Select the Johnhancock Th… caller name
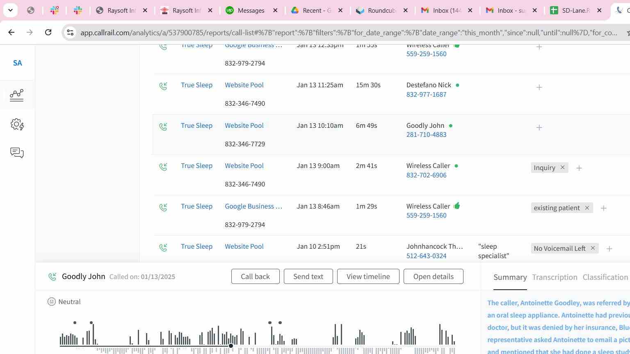Viewport: 630px width, 354px height. pyautogui.click(x=434, y=246)
